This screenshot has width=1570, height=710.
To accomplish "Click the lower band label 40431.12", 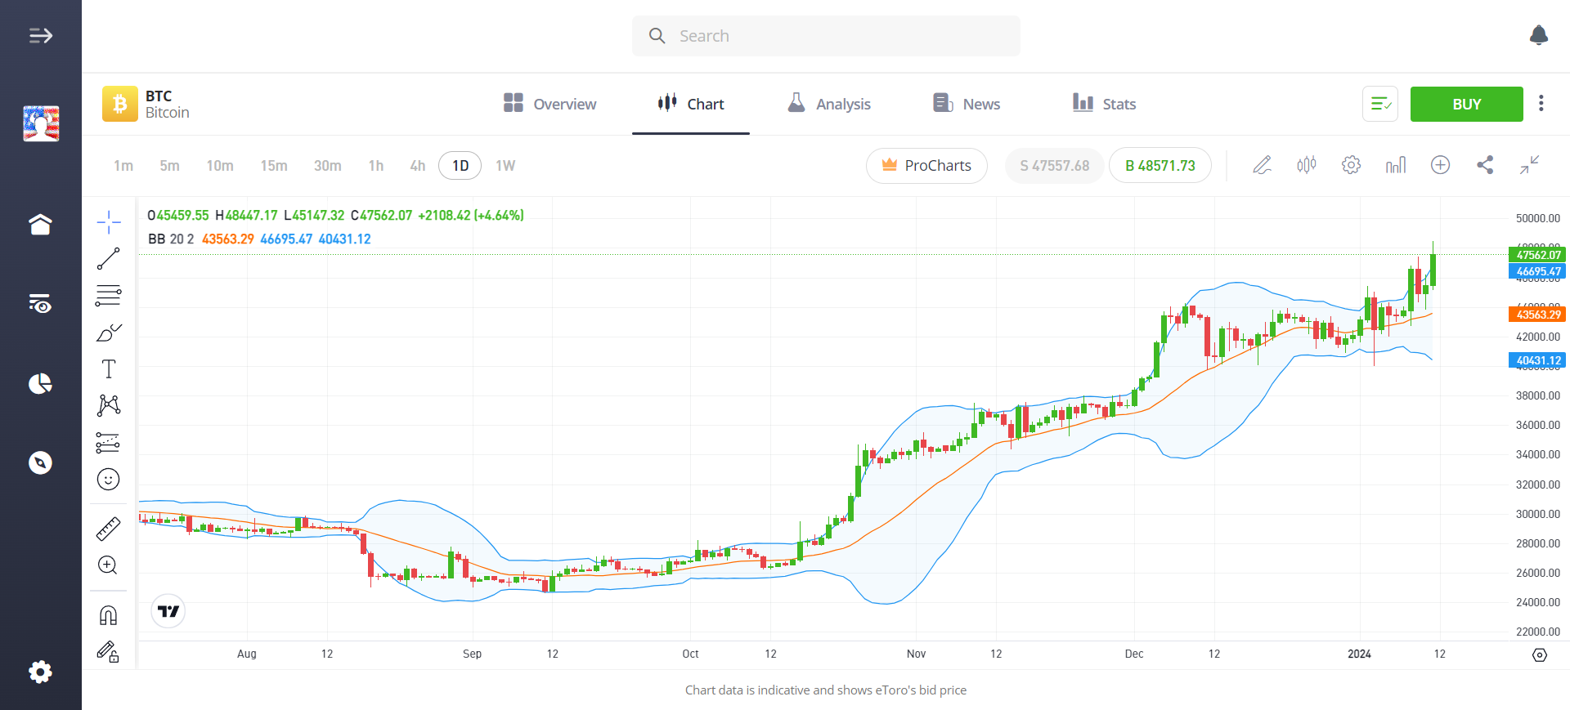I will coord(1536,360).
